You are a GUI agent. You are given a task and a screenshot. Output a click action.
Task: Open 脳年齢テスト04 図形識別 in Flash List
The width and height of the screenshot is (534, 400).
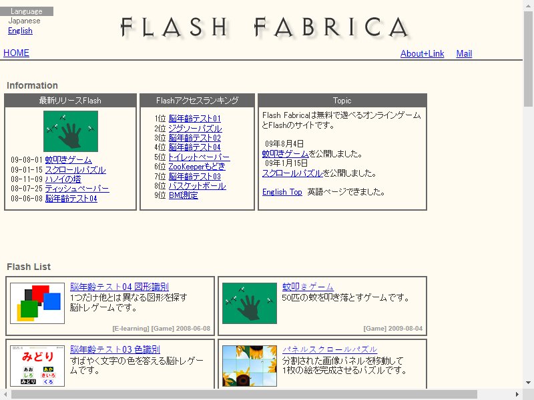coord(119,287)
